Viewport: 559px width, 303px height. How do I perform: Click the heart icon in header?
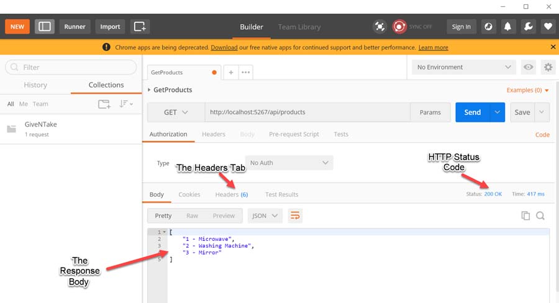coord(547,27)
